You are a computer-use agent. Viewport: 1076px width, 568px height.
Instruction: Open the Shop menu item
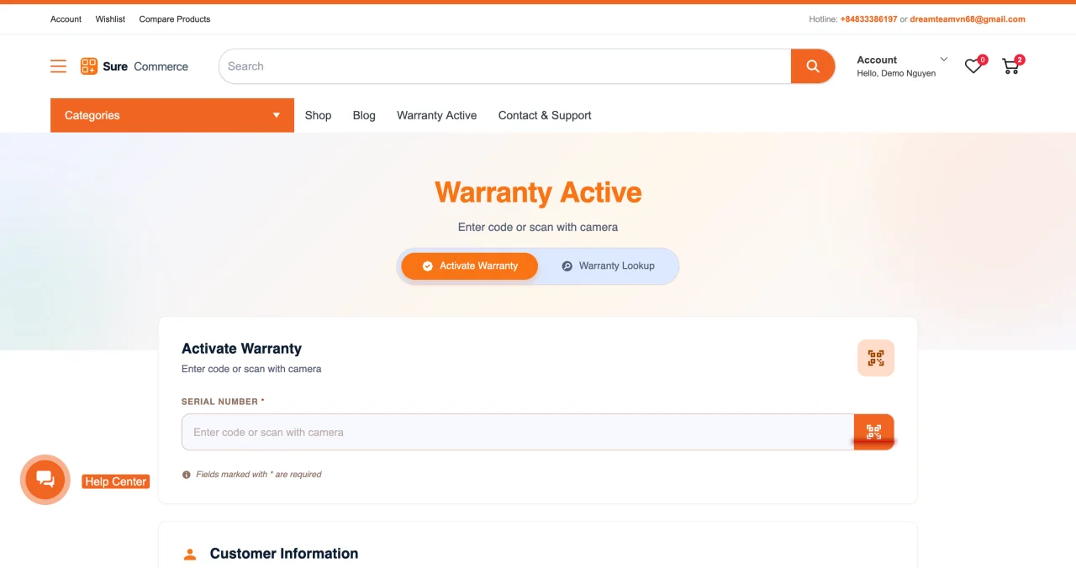point(318,115)
